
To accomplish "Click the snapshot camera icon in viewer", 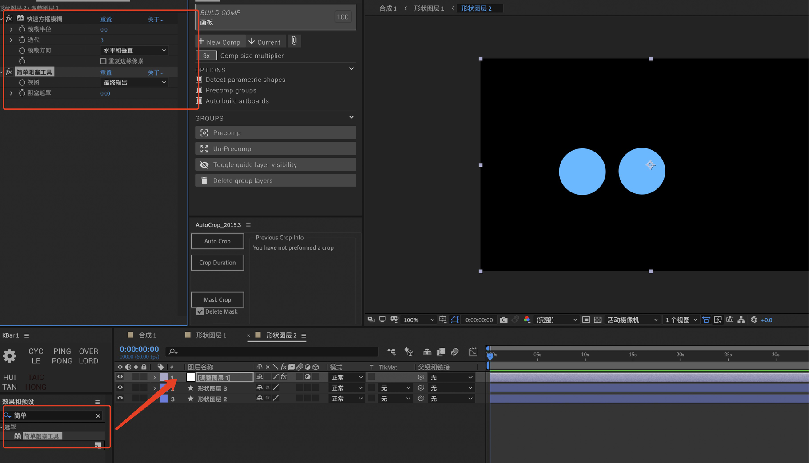I will pyautogui.click(x=503, y=320).
